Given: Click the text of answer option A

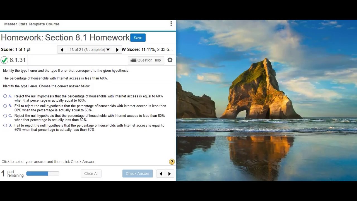Looking at the screenshot, I should (x=89, y=98).
